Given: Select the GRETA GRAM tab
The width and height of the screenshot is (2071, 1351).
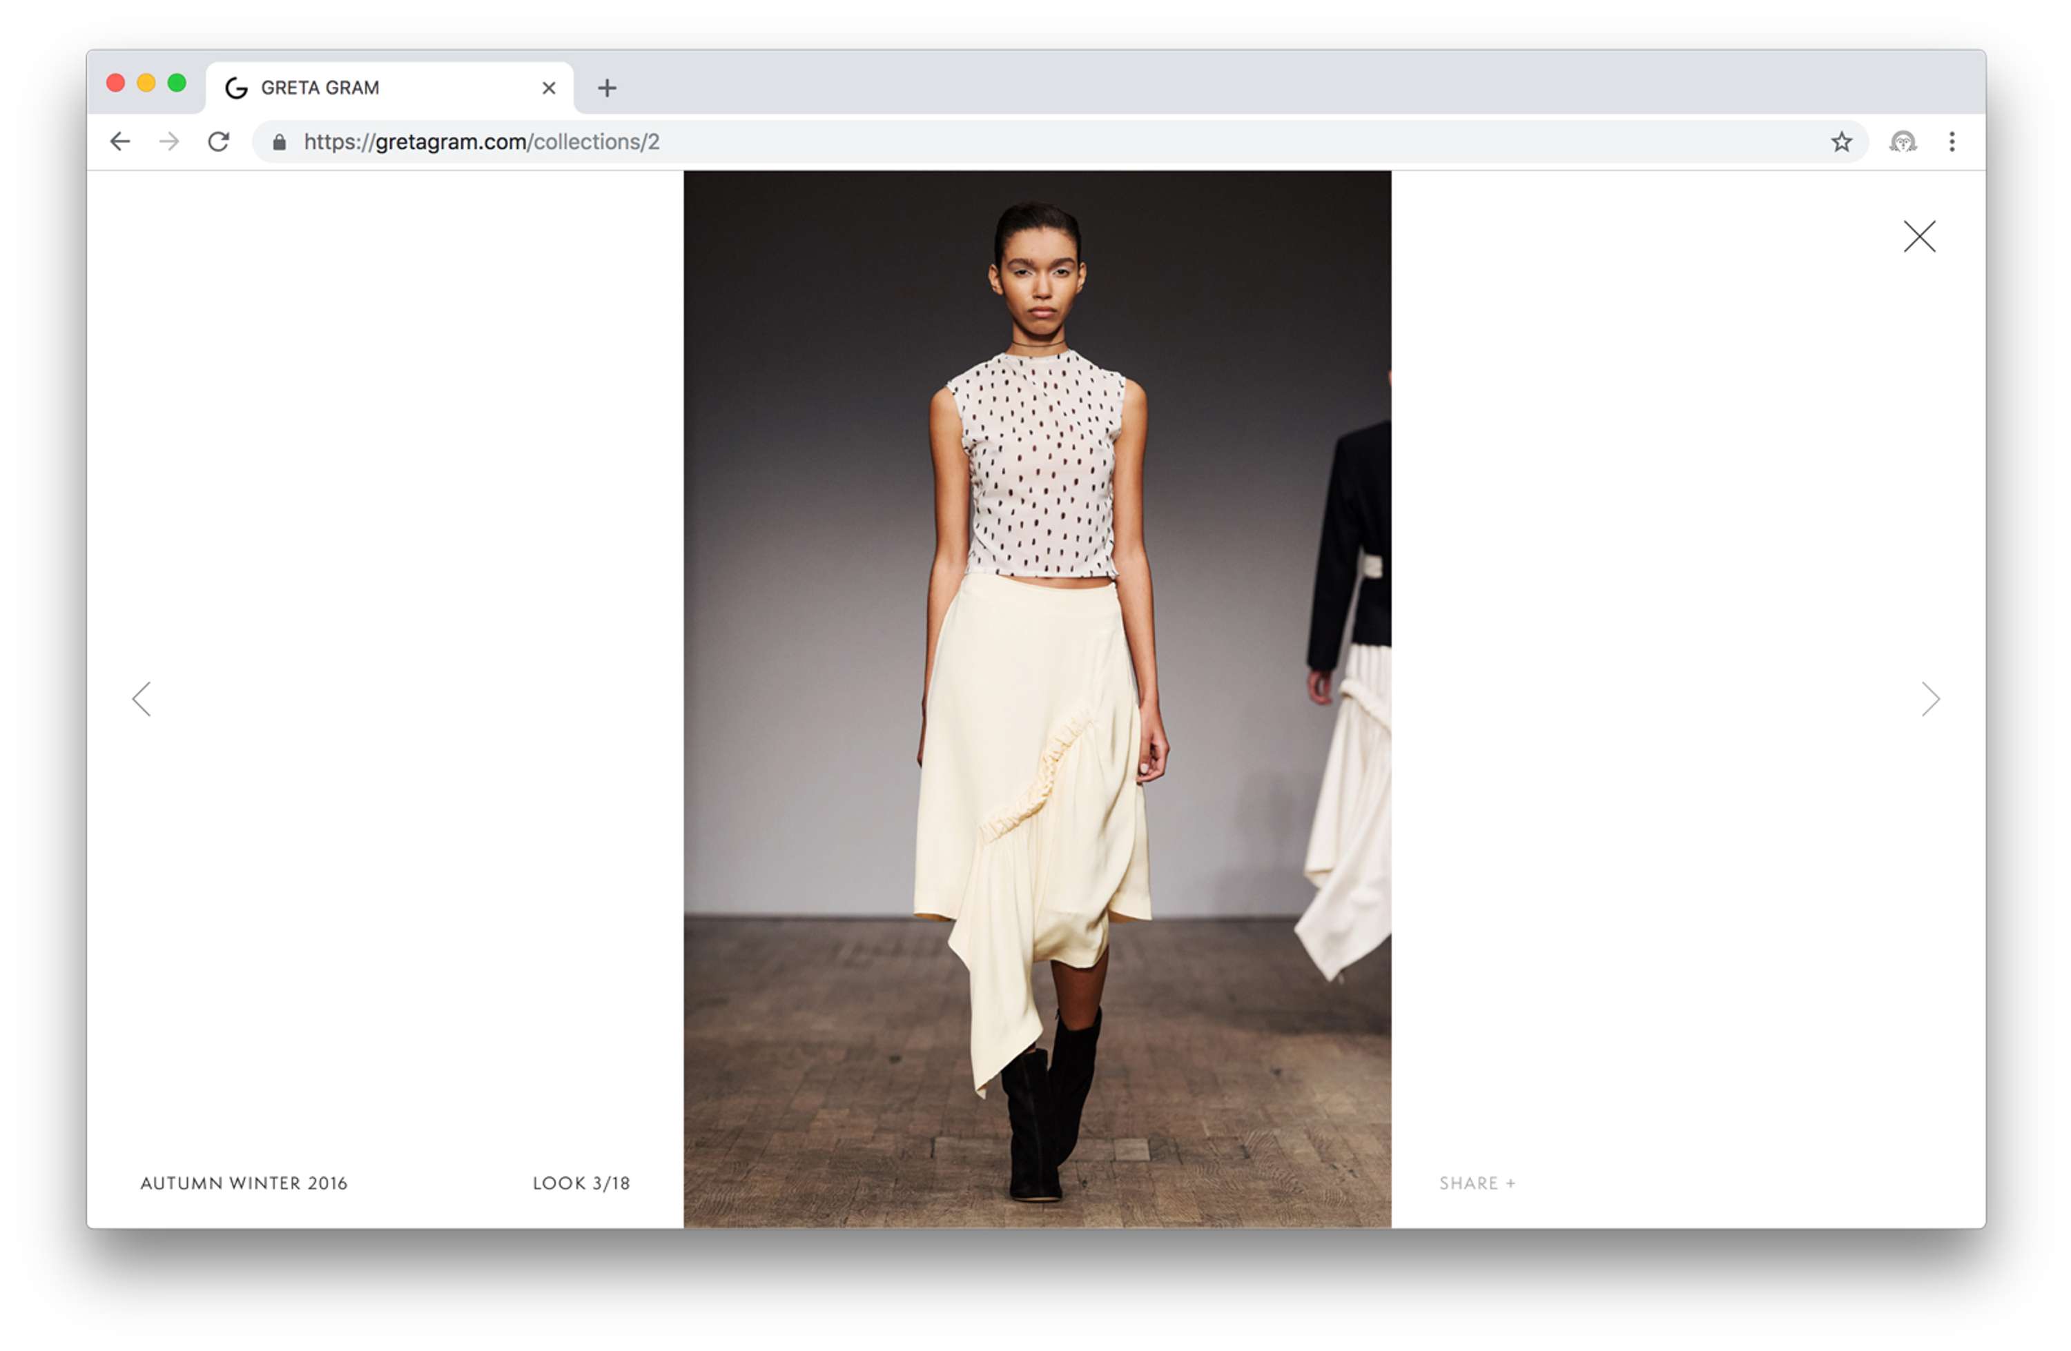Looking at the screenshot, I should tap(390, 88).
